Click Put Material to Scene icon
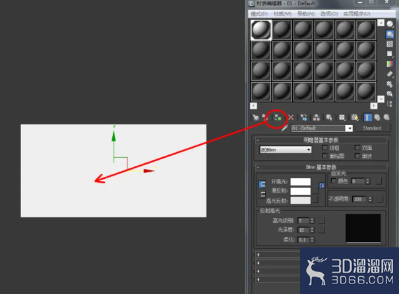This screenshot has height=294, width=399. [x=265, y=117]
